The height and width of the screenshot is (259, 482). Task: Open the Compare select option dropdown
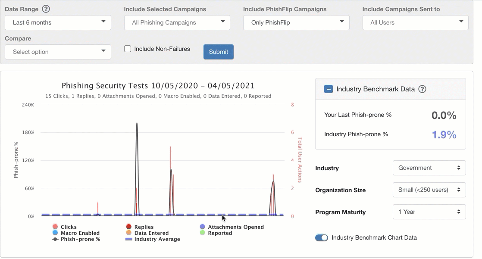58,51
